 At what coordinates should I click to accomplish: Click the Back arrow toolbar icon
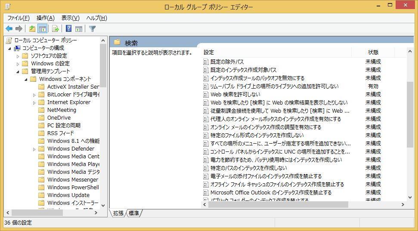pyautogui.click(x=9, y=29)
